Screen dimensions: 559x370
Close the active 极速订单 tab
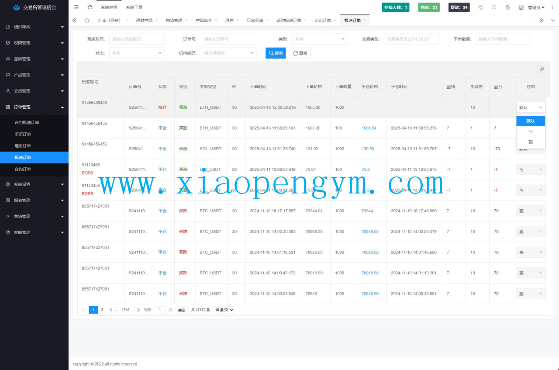pos(365,20)
